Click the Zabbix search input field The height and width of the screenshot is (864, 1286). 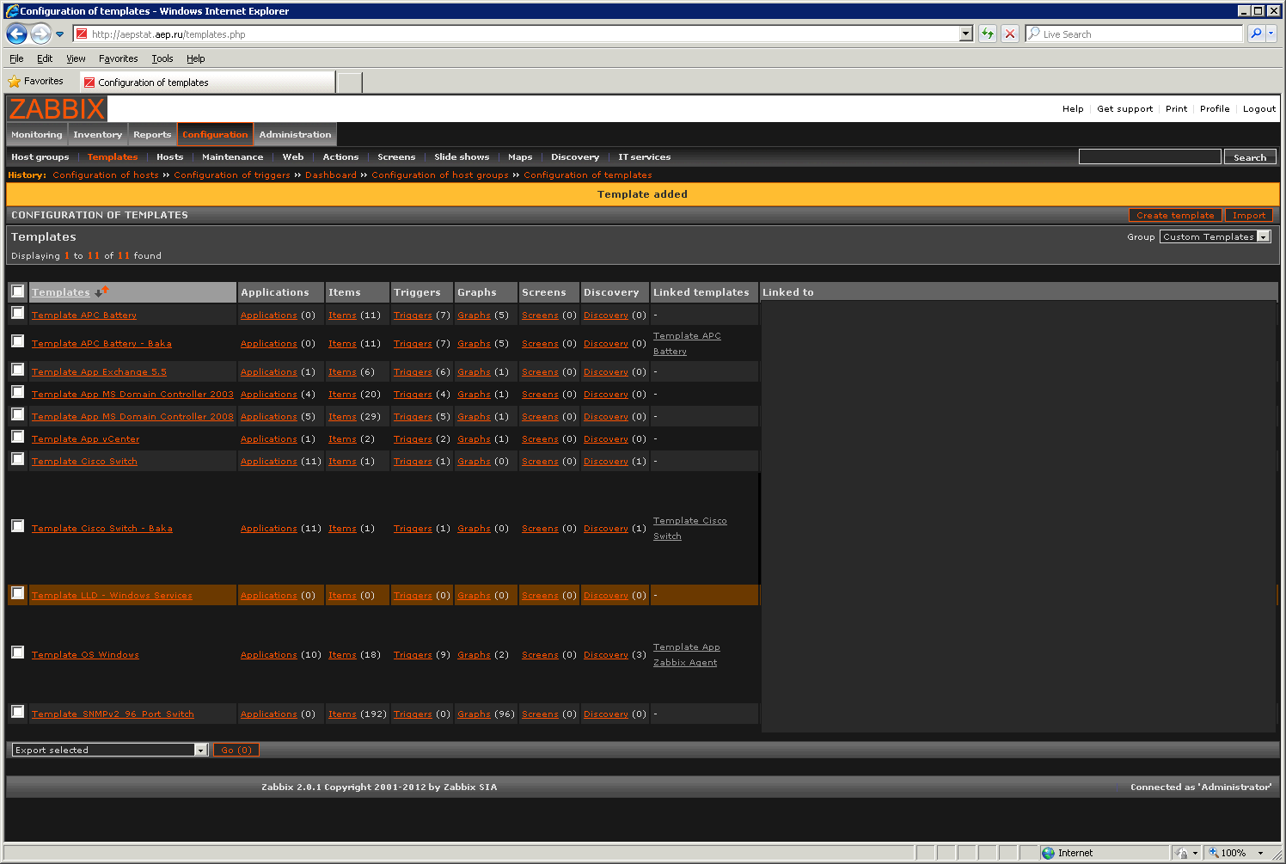tap(1149, 156)
